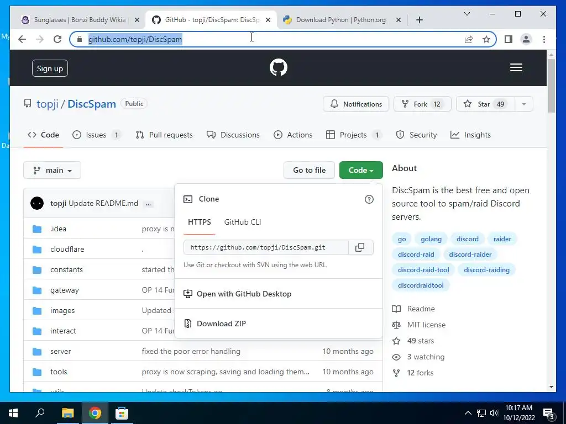Open Windows taskbar search
This screenshot has height=424, width=566.
tap(40, 413)
